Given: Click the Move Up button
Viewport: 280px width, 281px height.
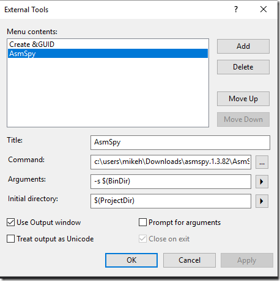Looking at the screenshot, I should click(x=243, y=99).
